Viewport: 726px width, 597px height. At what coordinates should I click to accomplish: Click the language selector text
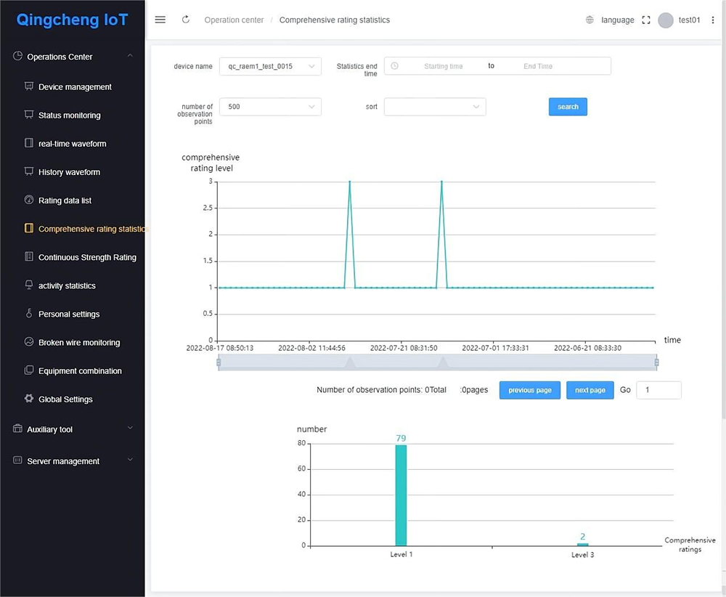(x=618, y=20)
